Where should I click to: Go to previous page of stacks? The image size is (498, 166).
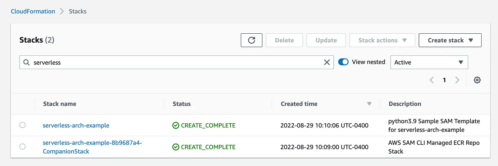point(432,80)
